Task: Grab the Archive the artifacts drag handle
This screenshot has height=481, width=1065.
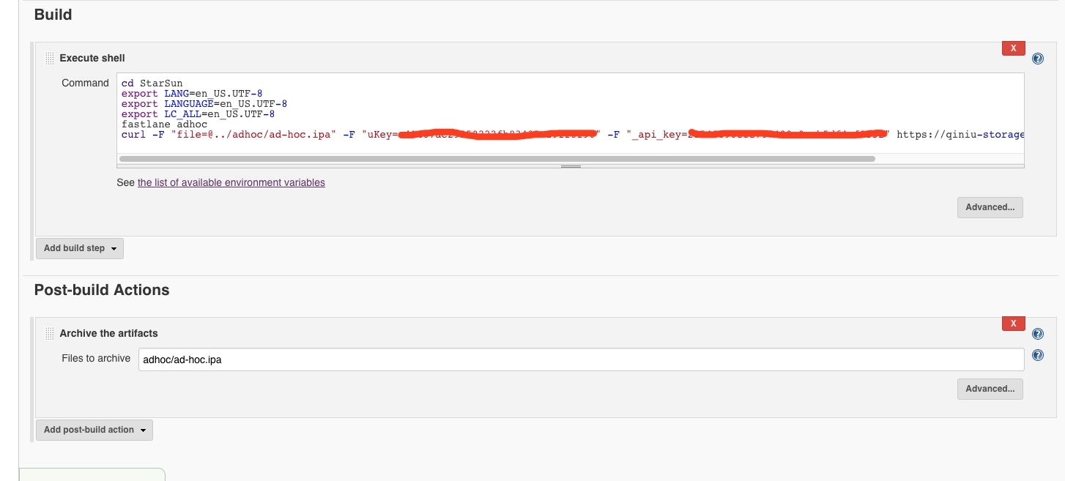Action: click(x=50, y=334)
